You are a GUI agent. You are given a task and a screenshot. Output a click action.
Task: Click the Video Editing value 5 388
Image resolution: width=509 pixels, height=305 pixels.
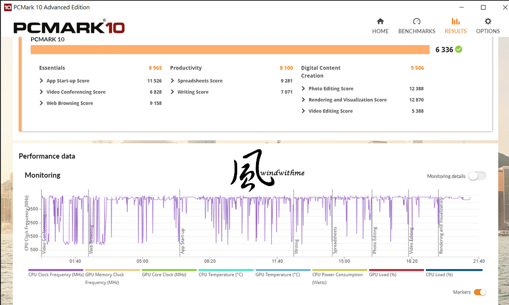(418, 111)
